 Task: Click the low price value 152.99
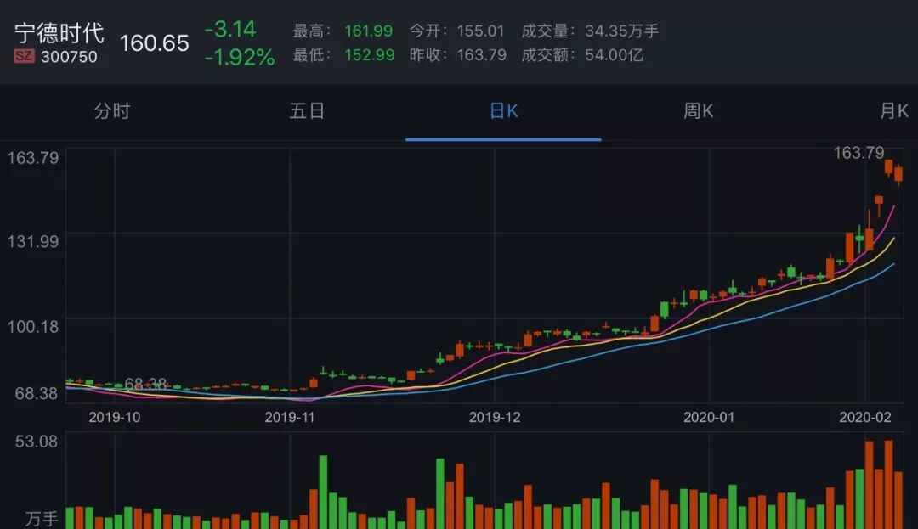[370, 55]
